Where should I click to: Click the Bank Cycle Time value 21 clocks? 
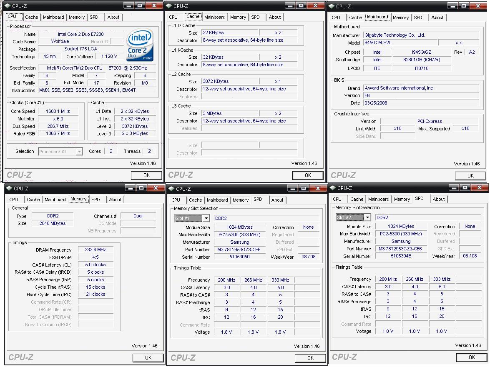(x=95, y=294)
